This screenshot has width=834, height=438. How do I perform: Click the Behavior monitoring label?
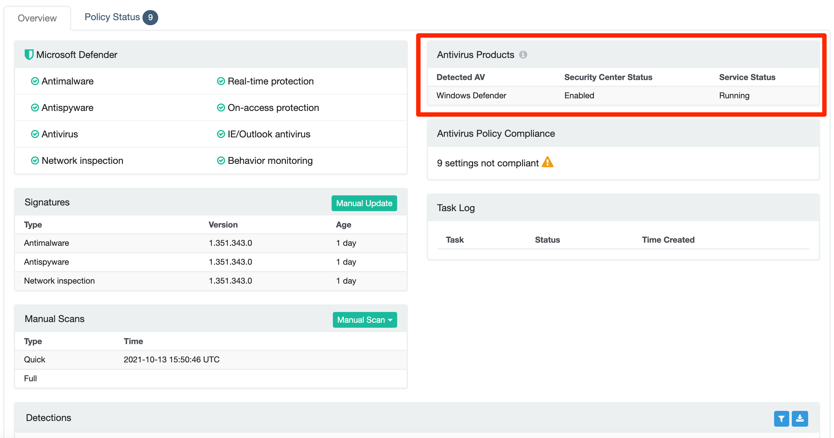pyautogui.click(x=270, y=161)
